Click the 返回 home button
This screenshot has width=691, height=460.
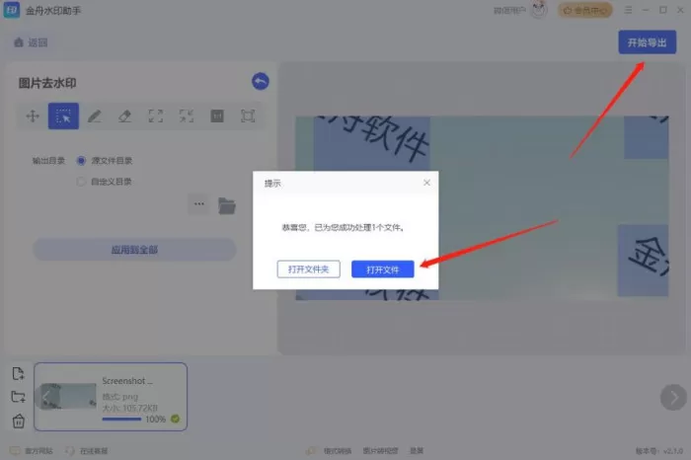tap(31, 42)
